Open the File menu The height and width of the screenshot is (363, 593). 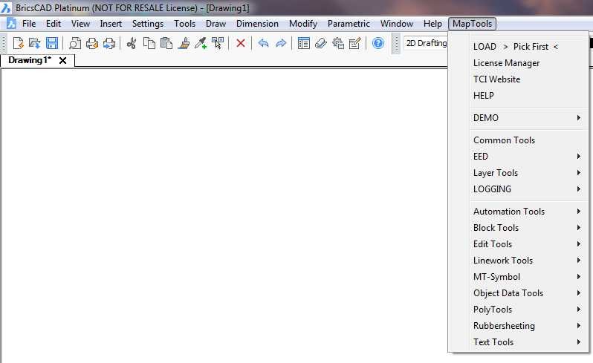click(x=29, y=24)
